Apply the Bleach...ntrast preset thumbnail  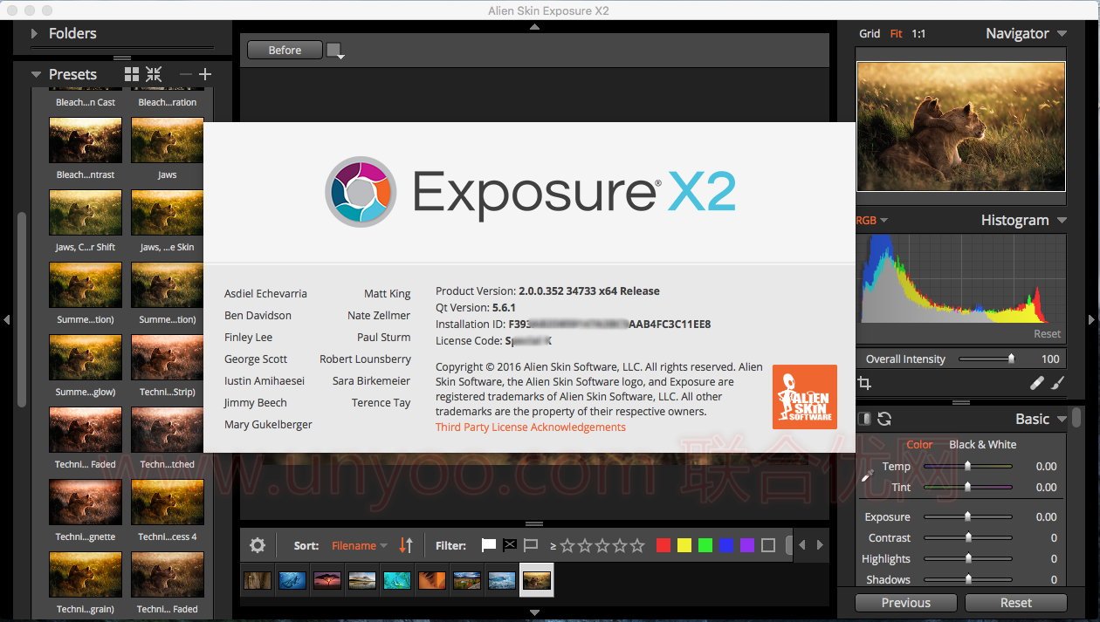coord(86,141)
